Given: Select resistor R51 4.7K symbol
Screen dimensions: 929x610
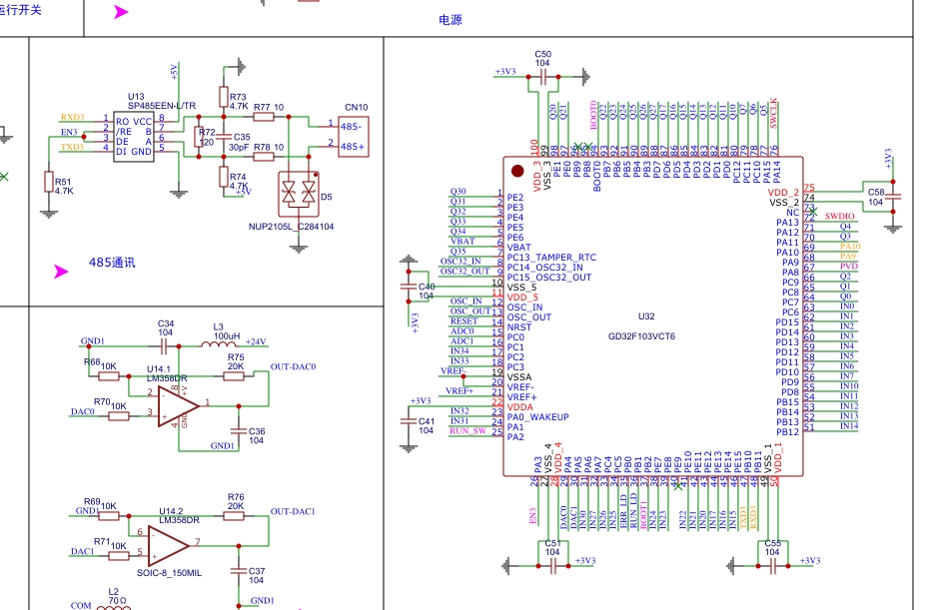Looking at the screenshot, I should point(49,182).
